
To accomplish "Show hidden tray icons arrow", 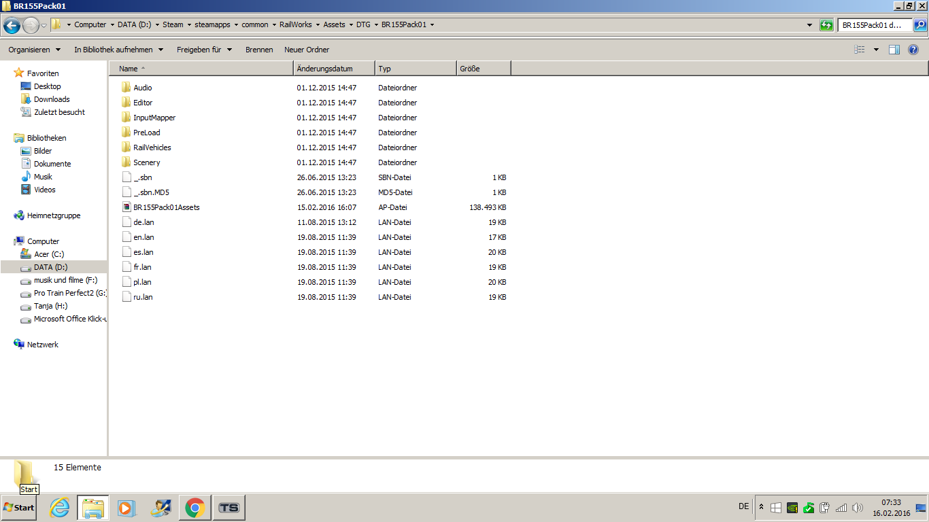I will [761, 508].
